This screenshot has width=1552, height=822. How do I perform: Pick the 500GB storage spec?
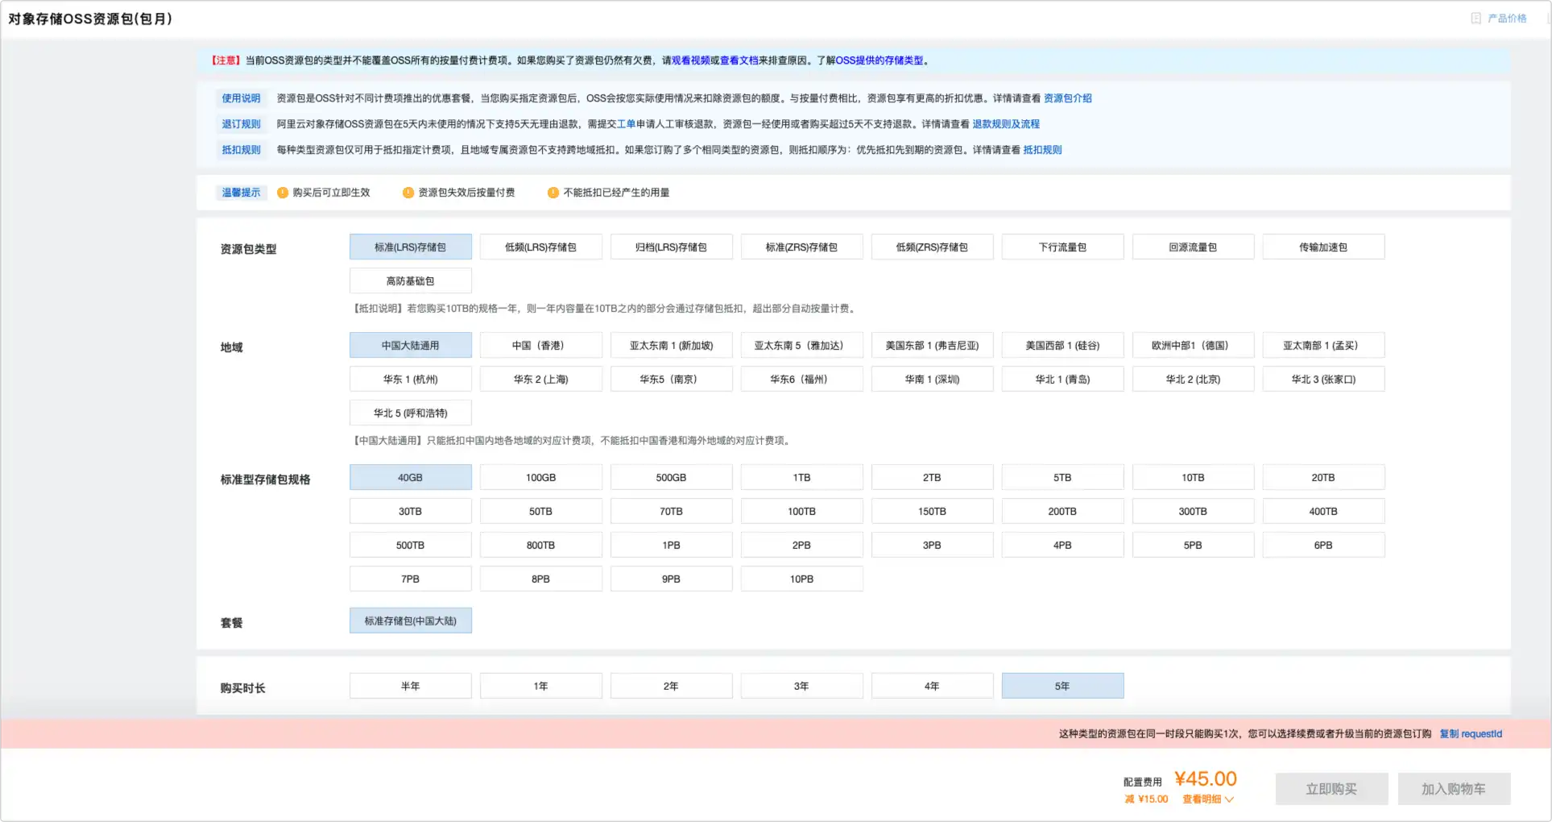coord(672,478)
